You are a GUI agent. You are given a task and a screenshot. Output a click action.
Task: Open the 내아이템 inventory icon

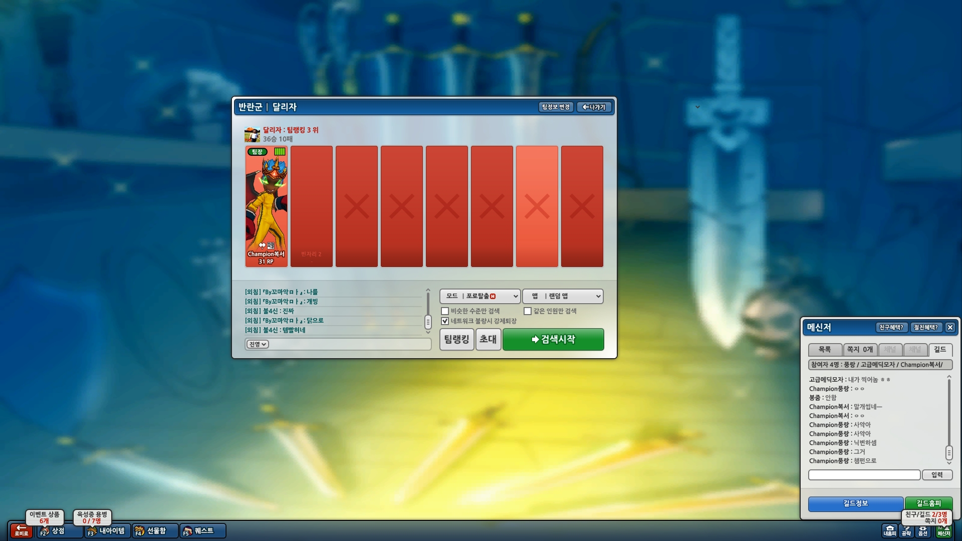107,530
